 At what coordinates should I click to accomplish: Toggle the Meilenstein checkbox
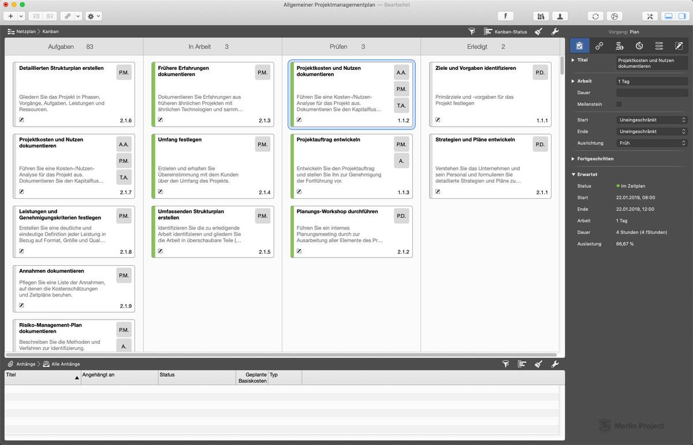[619, 104]
